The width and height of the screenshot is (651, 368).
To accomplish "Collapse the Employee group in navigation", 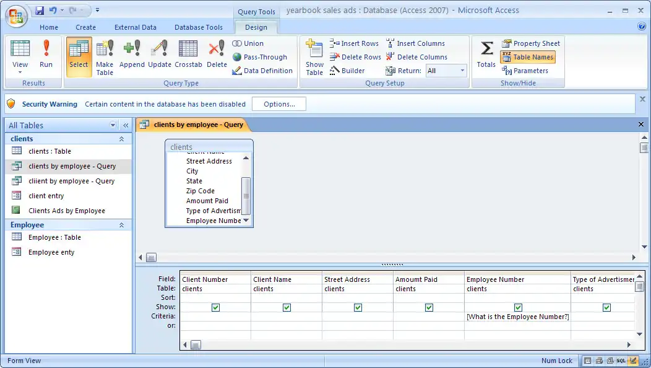I will (122, 226).
